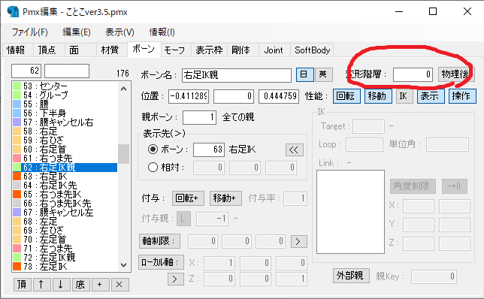Select bone 57 : 腰キャンセル右
The height and width of the screenshot is (299, 484).
[65, 122]
